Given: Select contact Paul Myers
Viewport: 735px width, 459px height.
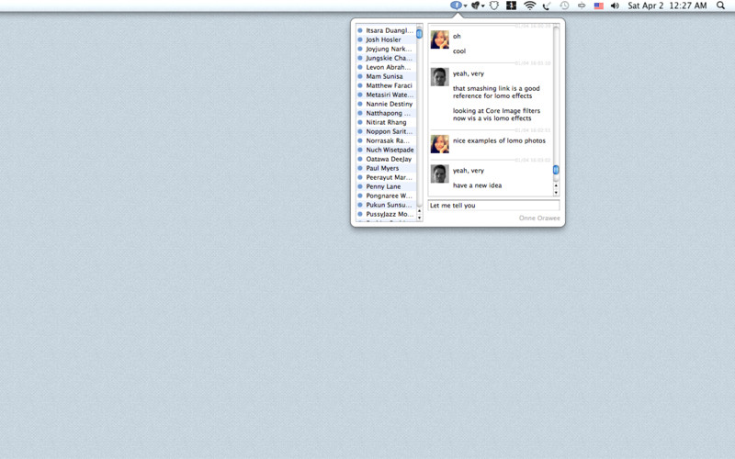Looking at the screenshot, I should coord(386,168).
